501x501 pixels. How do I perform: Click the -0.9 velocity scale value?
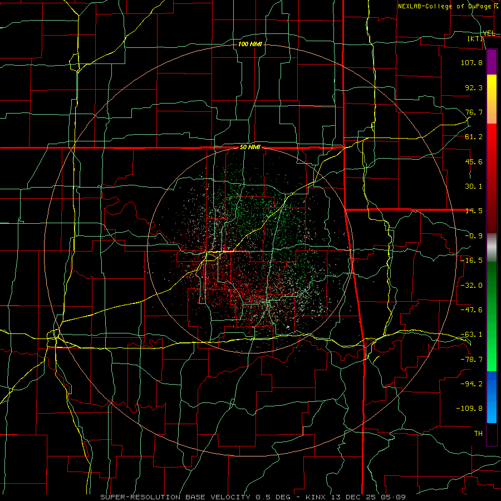point(474,236)
